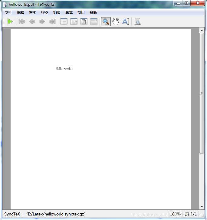Click the green Typeset run button
The image size is (207, 220).
coord(10,22)
